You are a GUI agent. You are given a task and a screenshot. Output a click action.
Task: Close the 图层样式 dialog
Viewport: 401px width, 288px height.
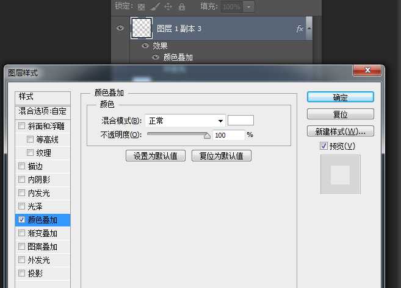click(x=367, y=69)
